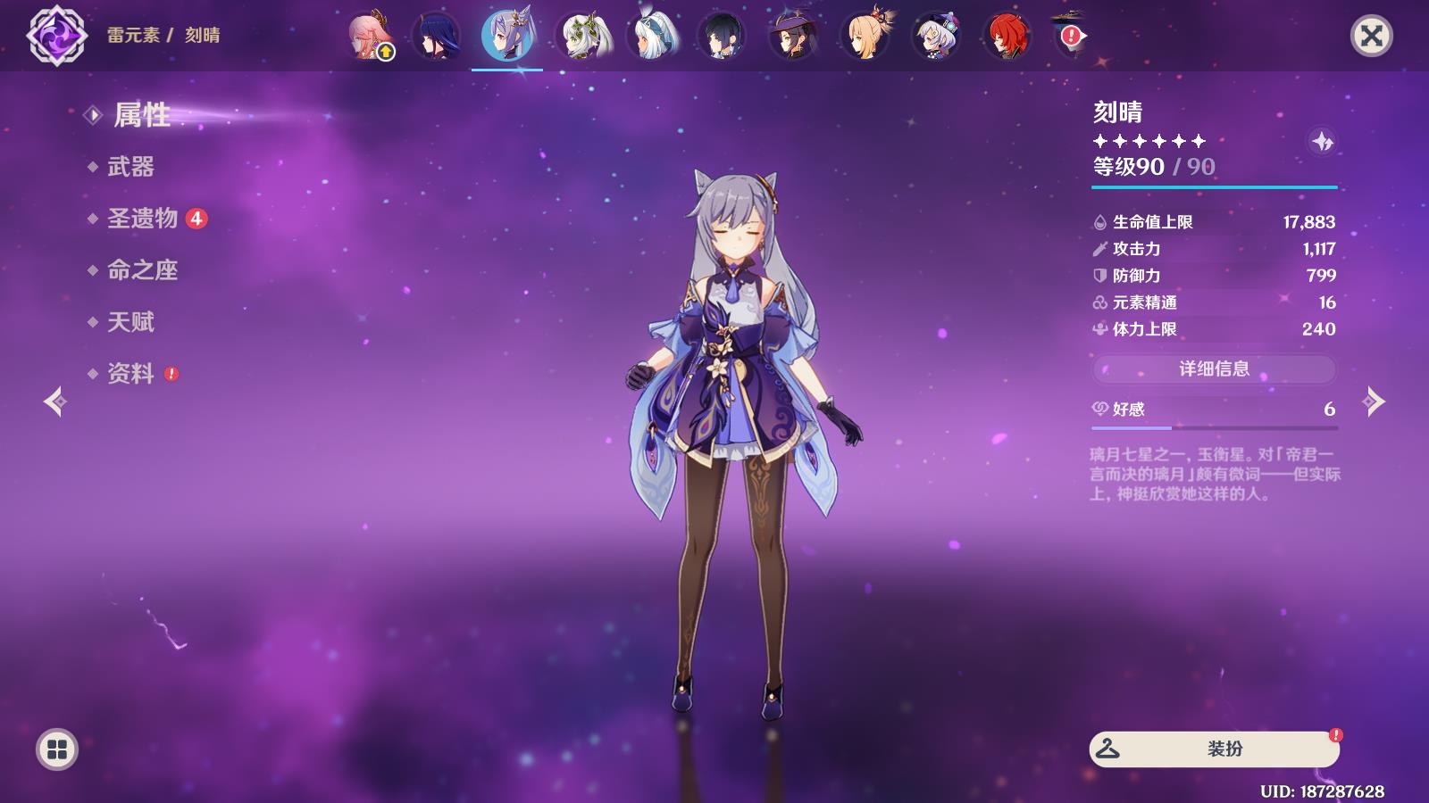
Task: Click the 雷元素 breadcrumb label
Action: point(133,35)
